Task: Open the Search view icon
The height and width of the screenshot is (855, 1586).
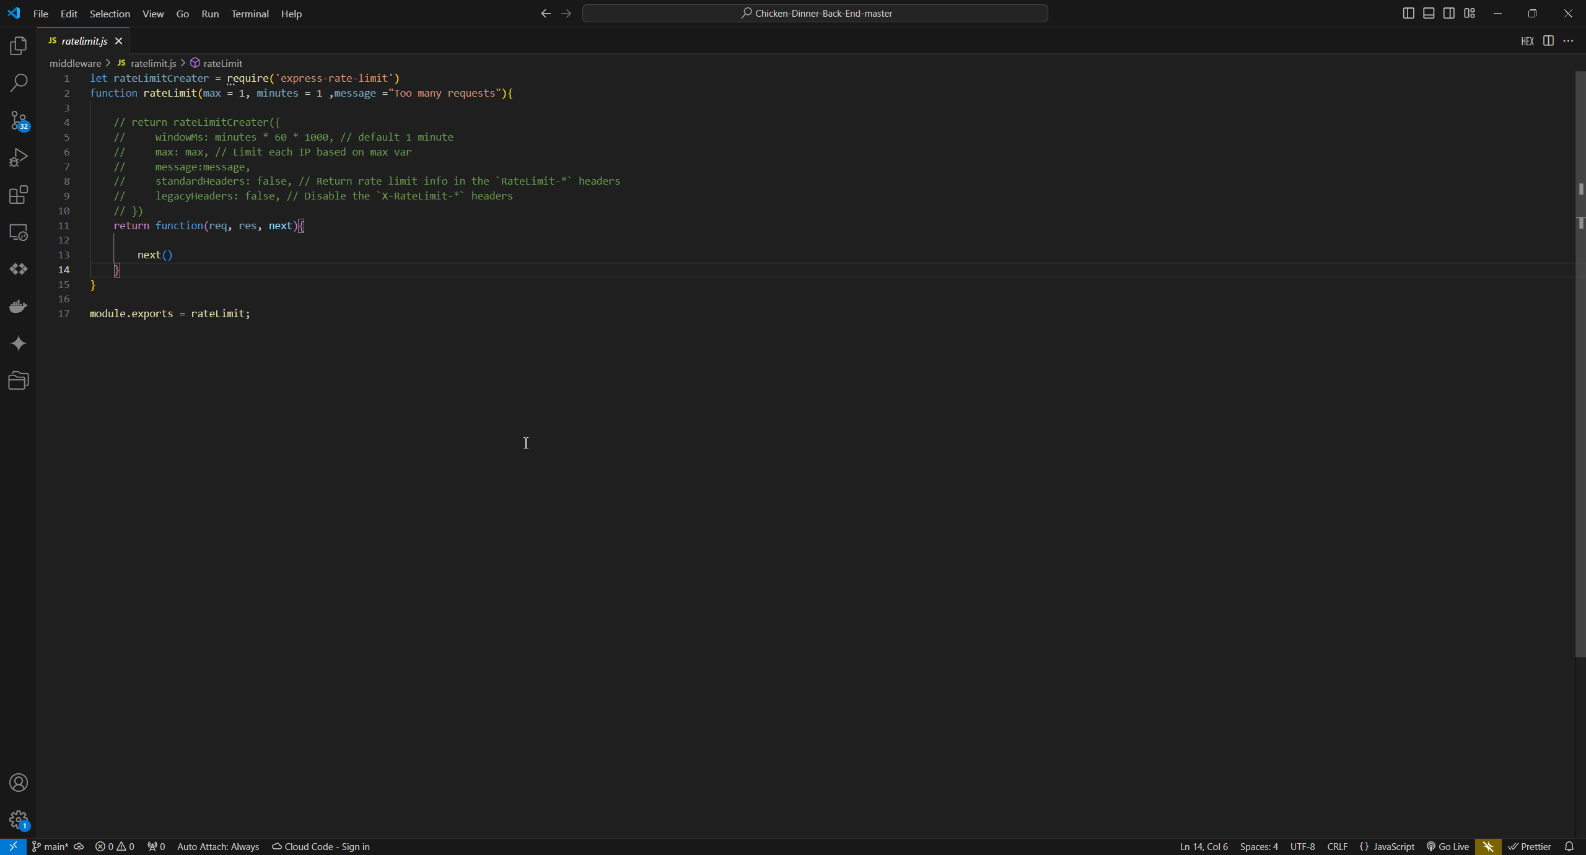Action: click(19, 83)
